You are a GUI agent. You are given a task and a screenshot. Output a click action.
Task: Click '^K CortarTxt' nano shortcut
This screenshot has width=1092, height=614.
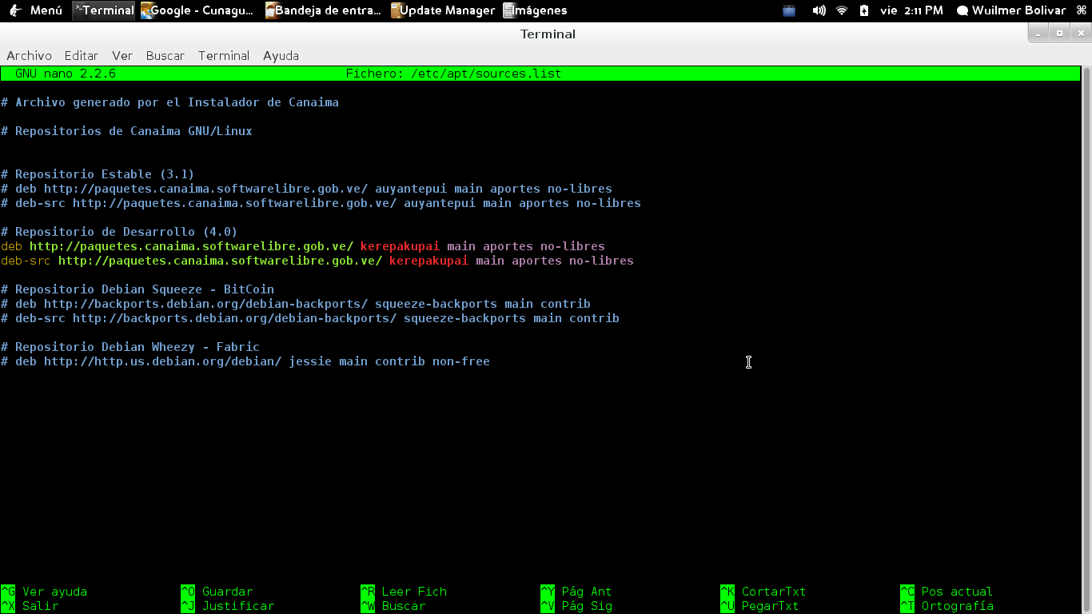tap(763, 592)
